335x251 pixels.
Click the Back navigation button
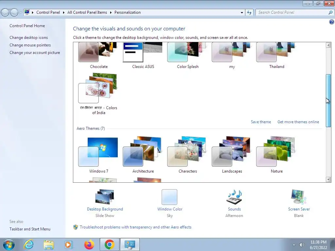5,13
